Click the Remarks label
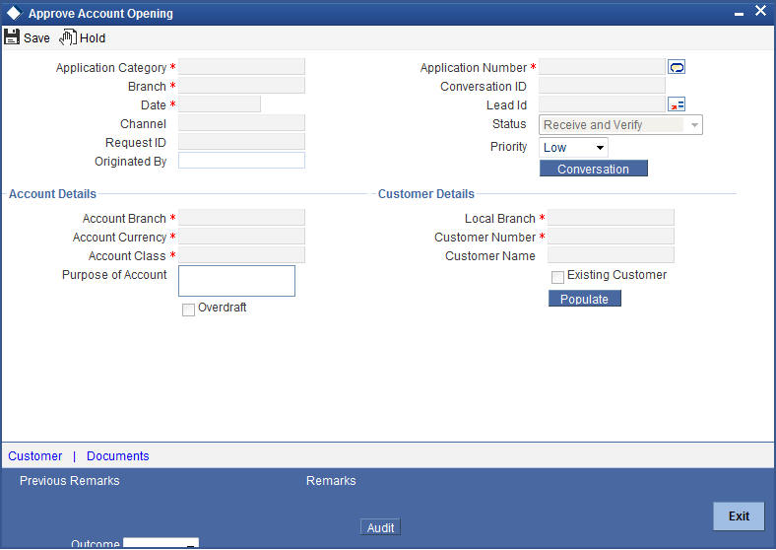The height and width of the screenshot is (550, 776). tap(331, 481)
